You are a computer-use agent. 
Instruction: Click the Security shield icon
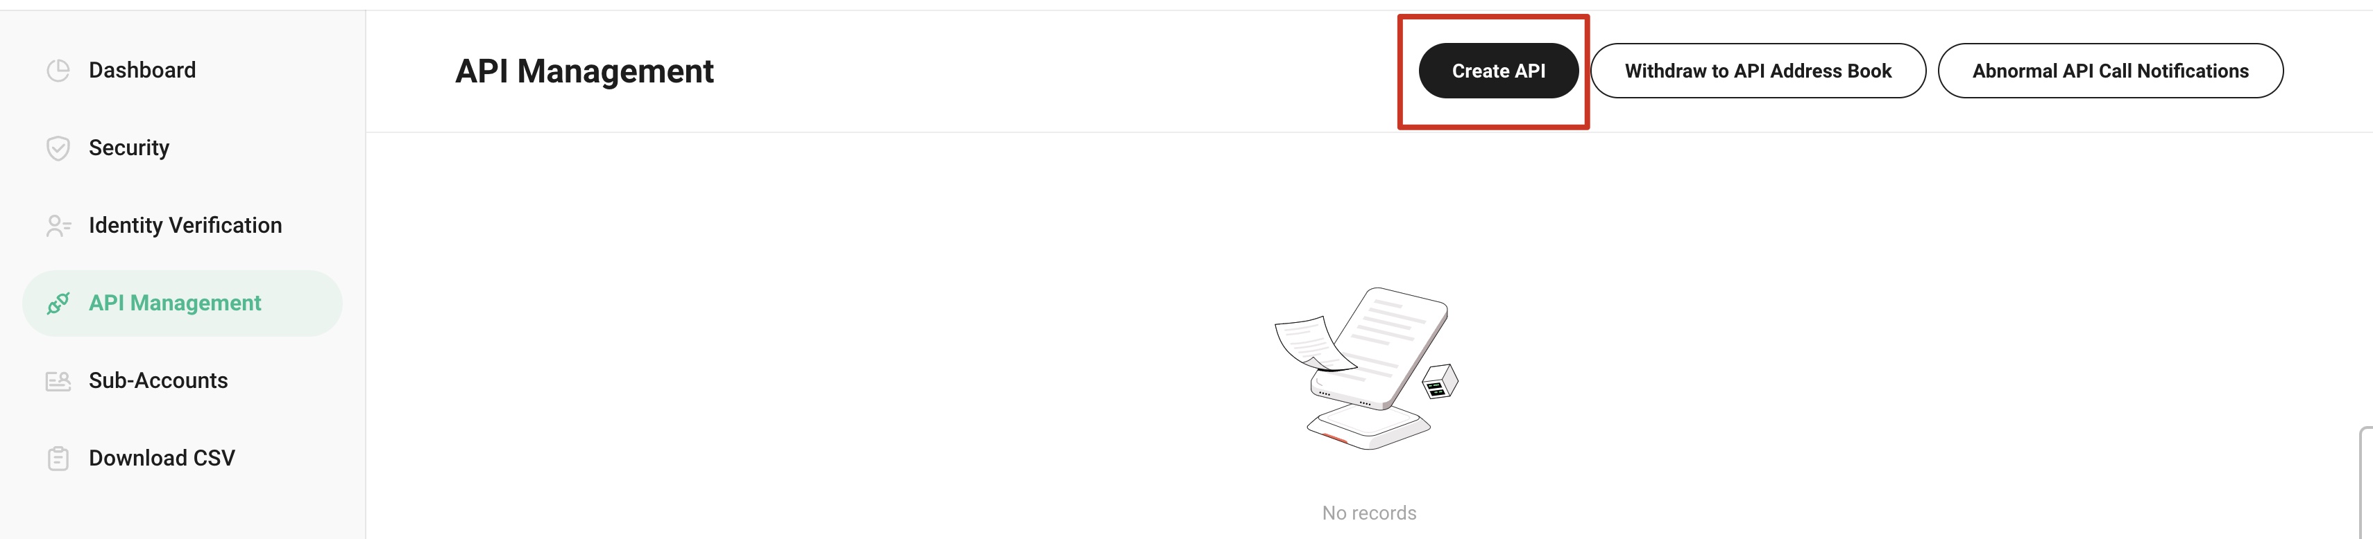[58, 148]
